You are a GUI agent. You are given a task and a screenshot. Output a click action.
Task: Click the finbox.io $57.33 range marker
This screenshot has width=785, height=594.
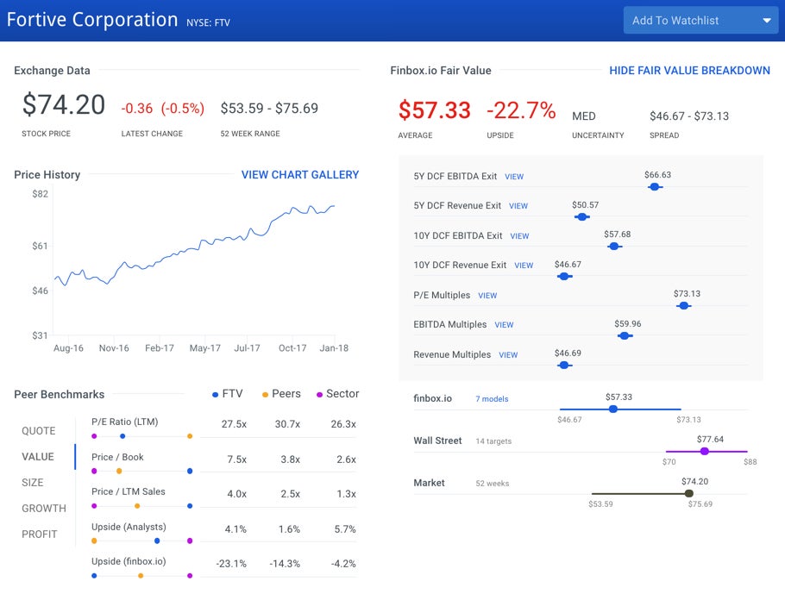(x=612, y=410)
